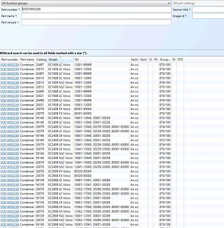Open VOE14503256 link for EC240B LR 56140 group 874/100
This screenshot has width=224, height=228.
[10, 136]
